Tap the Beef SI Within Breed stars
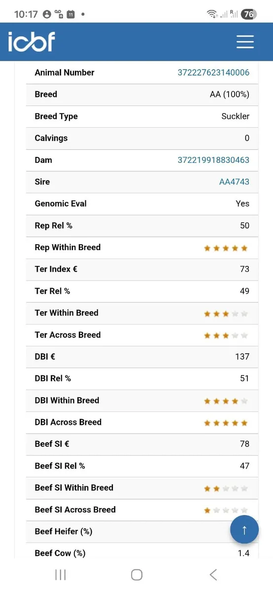This screenshot has width=273, height=592. coord(226,488)
